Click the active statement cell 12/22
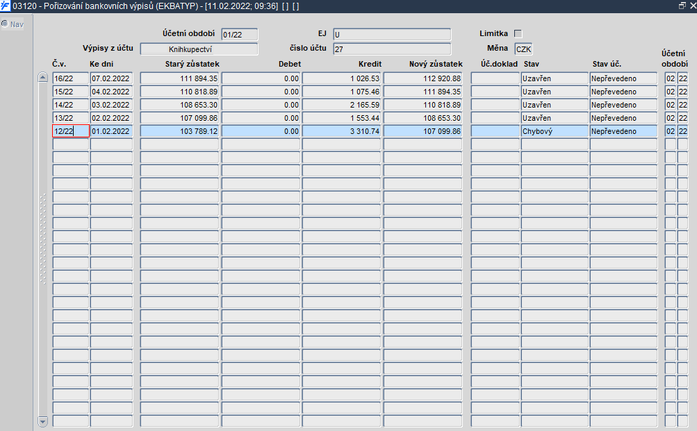The height and width of the screenshot is (431, 697). tap(71, 131)
